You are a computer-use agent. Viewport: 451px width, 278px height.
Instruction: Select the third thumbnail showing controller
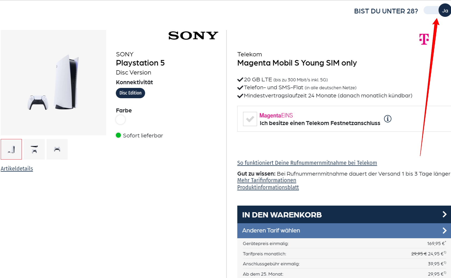57,149
